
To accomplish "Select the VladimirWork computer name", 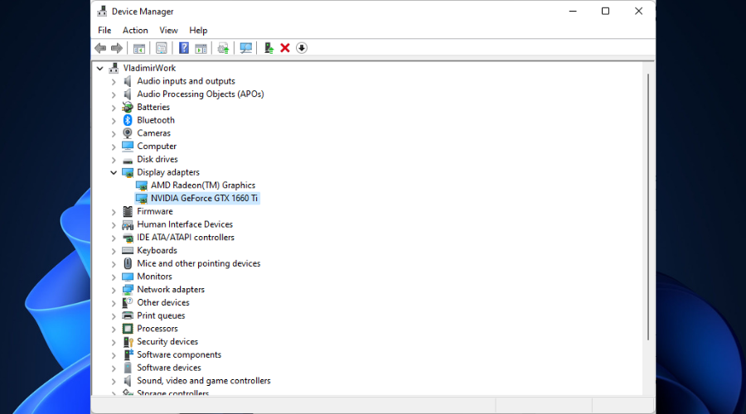I will click(x=149, y=68).
